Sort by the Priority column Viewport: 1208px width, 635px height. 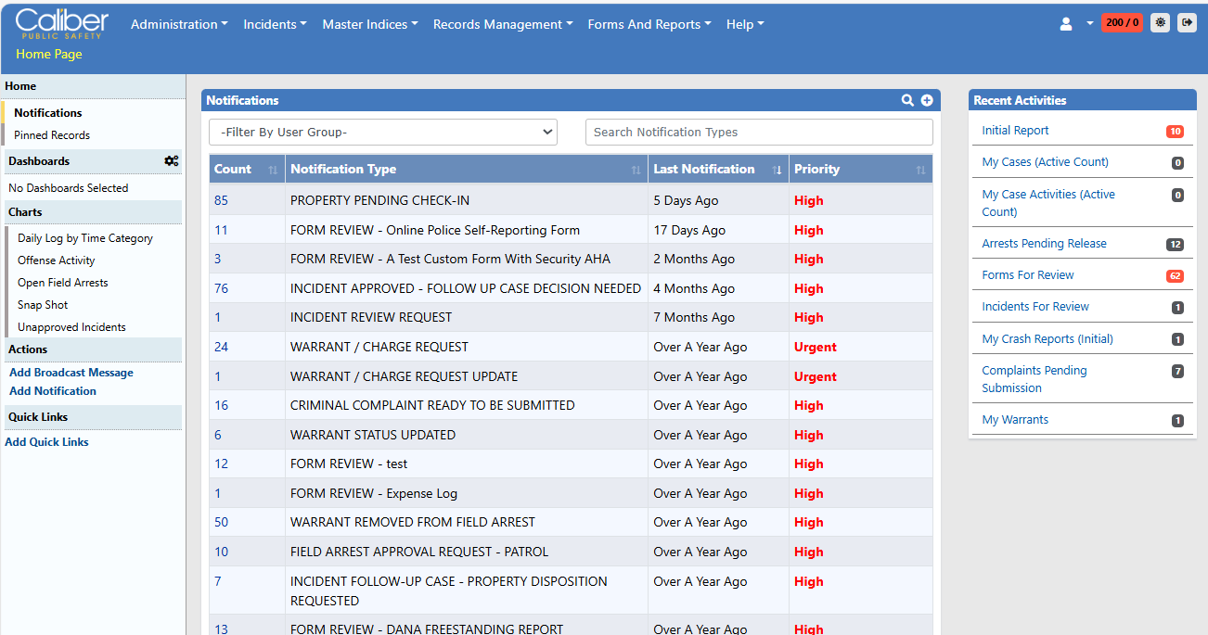pos(920,170)
